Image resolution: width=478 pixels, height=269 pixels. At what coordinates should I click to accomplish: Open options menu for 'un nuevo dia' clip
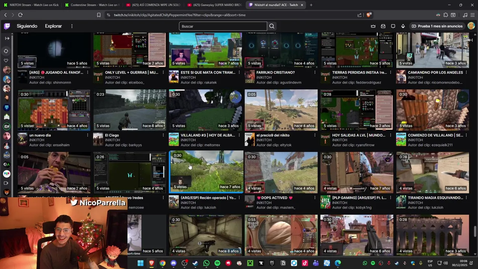pos(87,135)
